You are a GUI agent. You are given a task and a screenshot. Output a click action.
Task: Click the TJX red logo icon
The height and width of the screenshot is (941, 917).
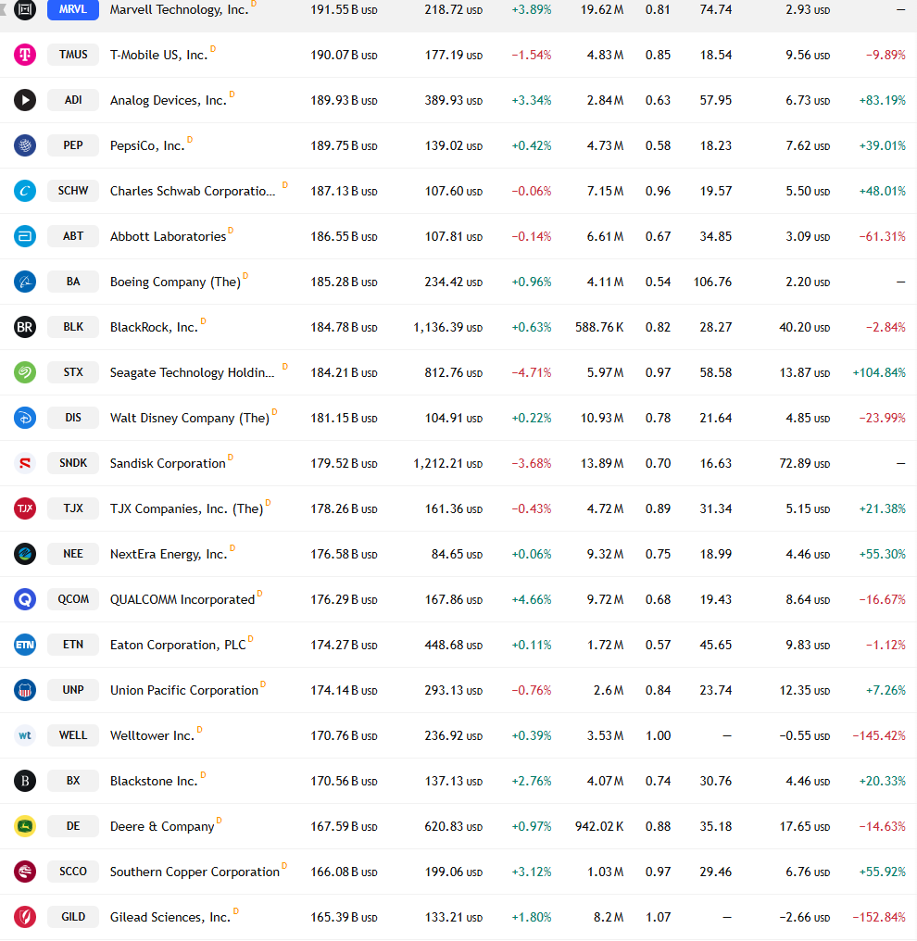25,508
